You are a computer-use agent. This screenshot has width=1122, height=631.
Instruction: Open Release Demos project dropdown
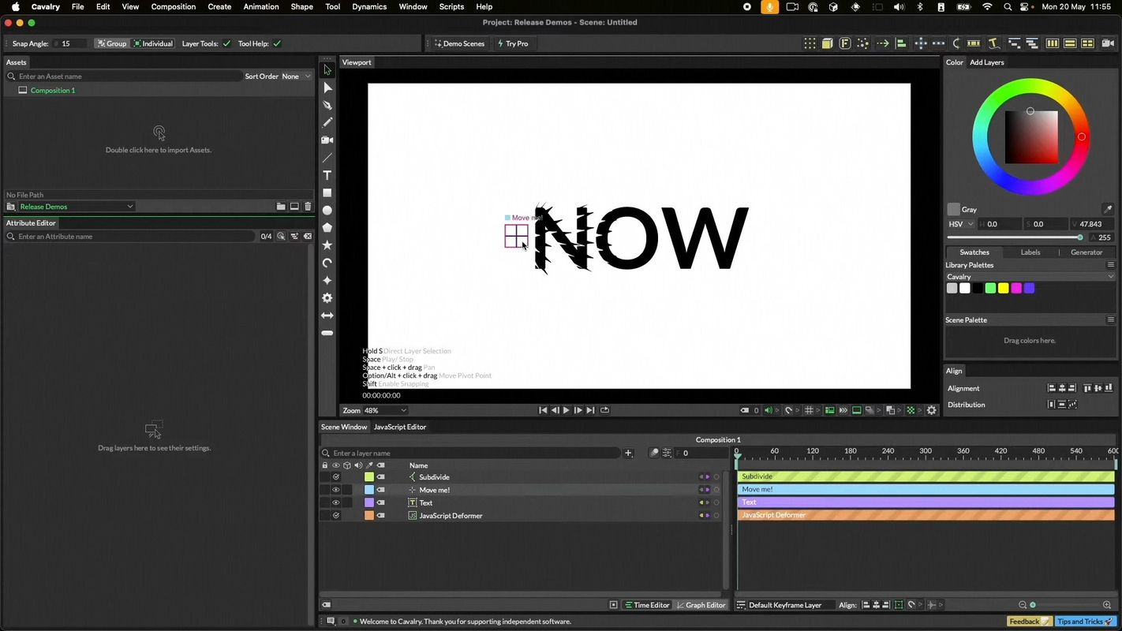point(76,207)
